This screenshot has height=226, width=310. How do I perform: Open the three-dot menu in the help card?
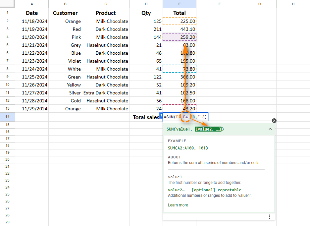tap(270, 217)
